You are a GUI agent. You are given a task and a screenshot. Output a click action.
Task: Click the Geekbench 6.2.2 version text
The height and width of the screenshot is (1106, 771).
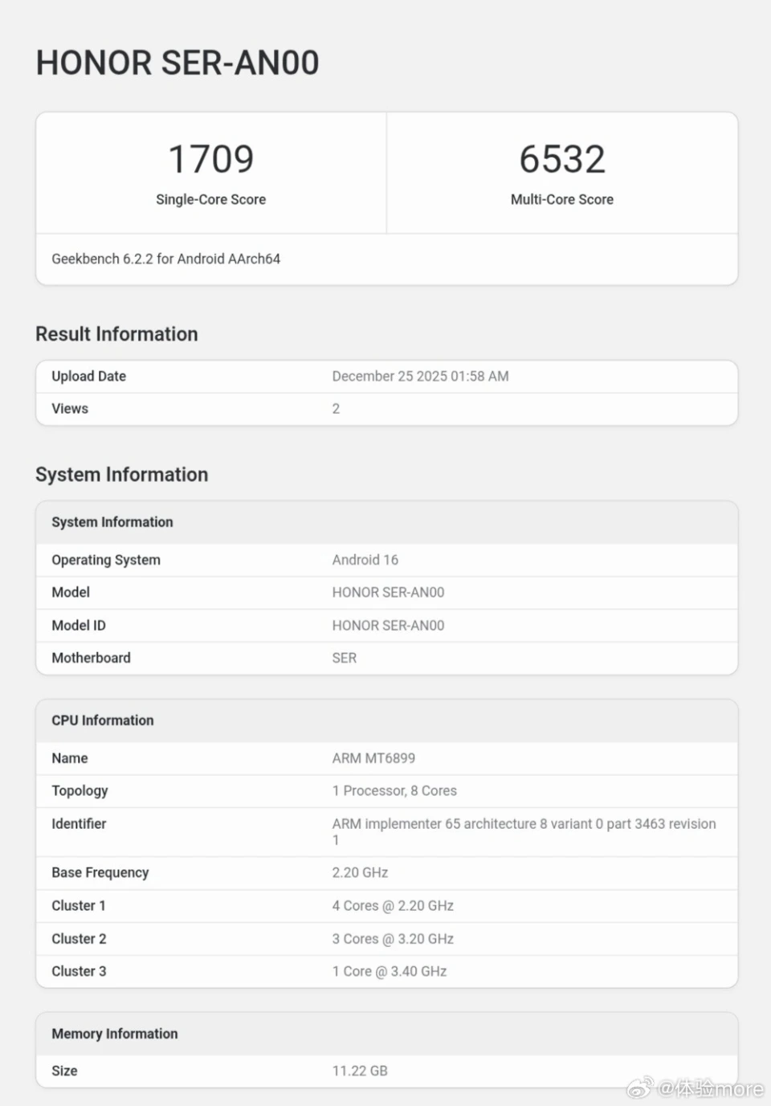[166, 259]
